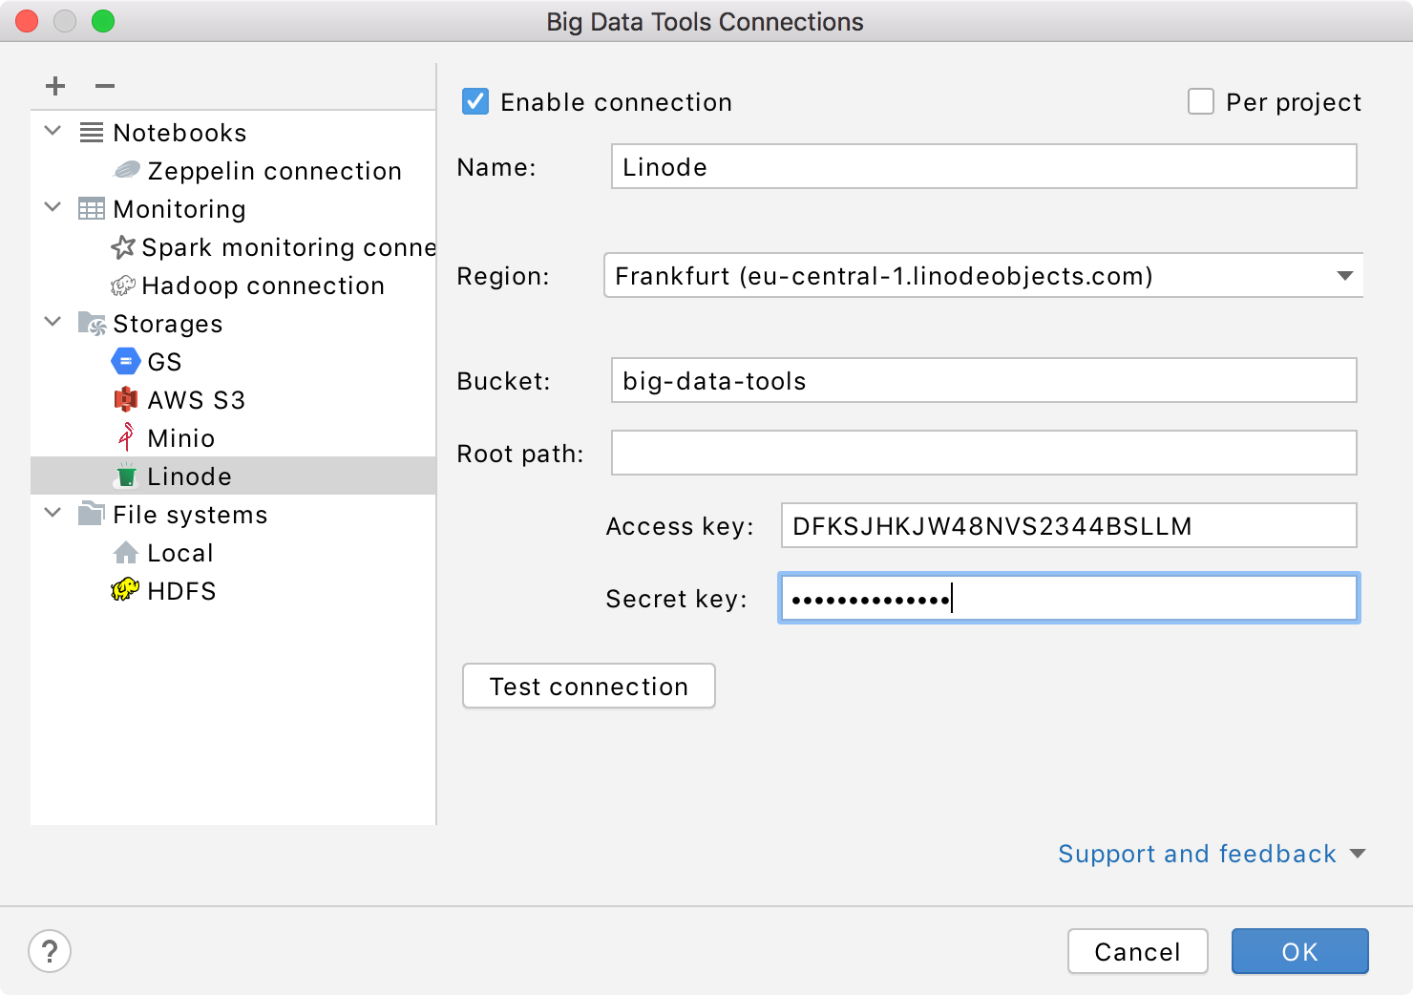Remove the selected connection using minus icon
Screen dimensions: 1413x995
point(104,85)
